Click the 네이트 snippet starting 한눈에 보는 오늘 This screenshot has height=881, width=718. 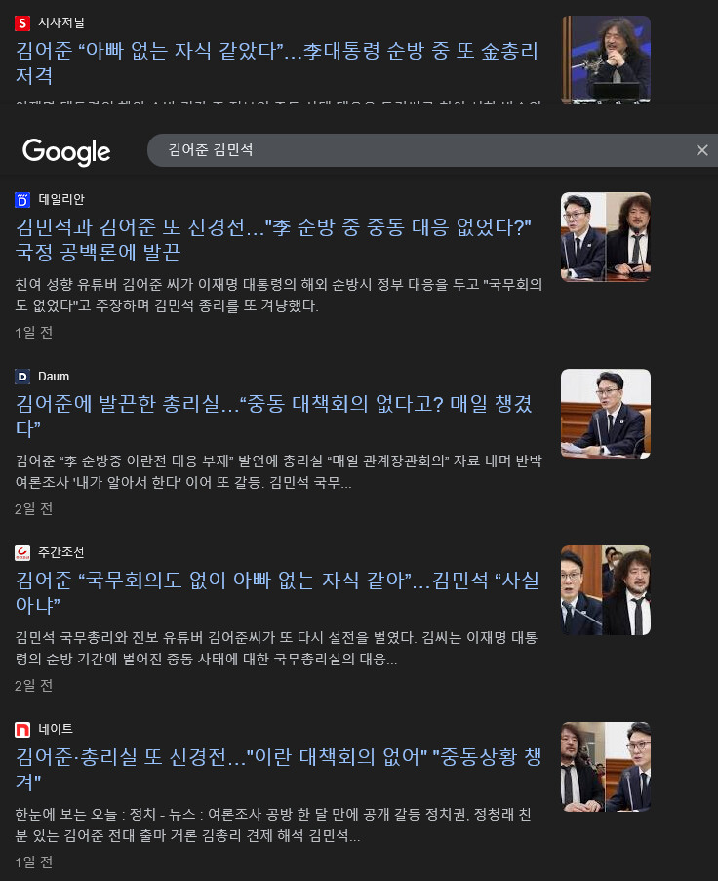tap(273, 824)
